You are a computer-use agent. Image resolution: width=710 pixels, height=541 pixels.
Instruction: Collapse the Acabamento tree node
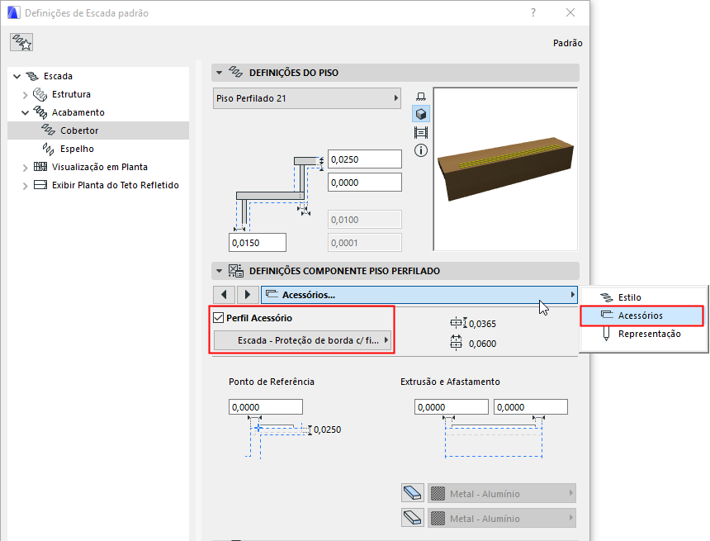(26, 112)
